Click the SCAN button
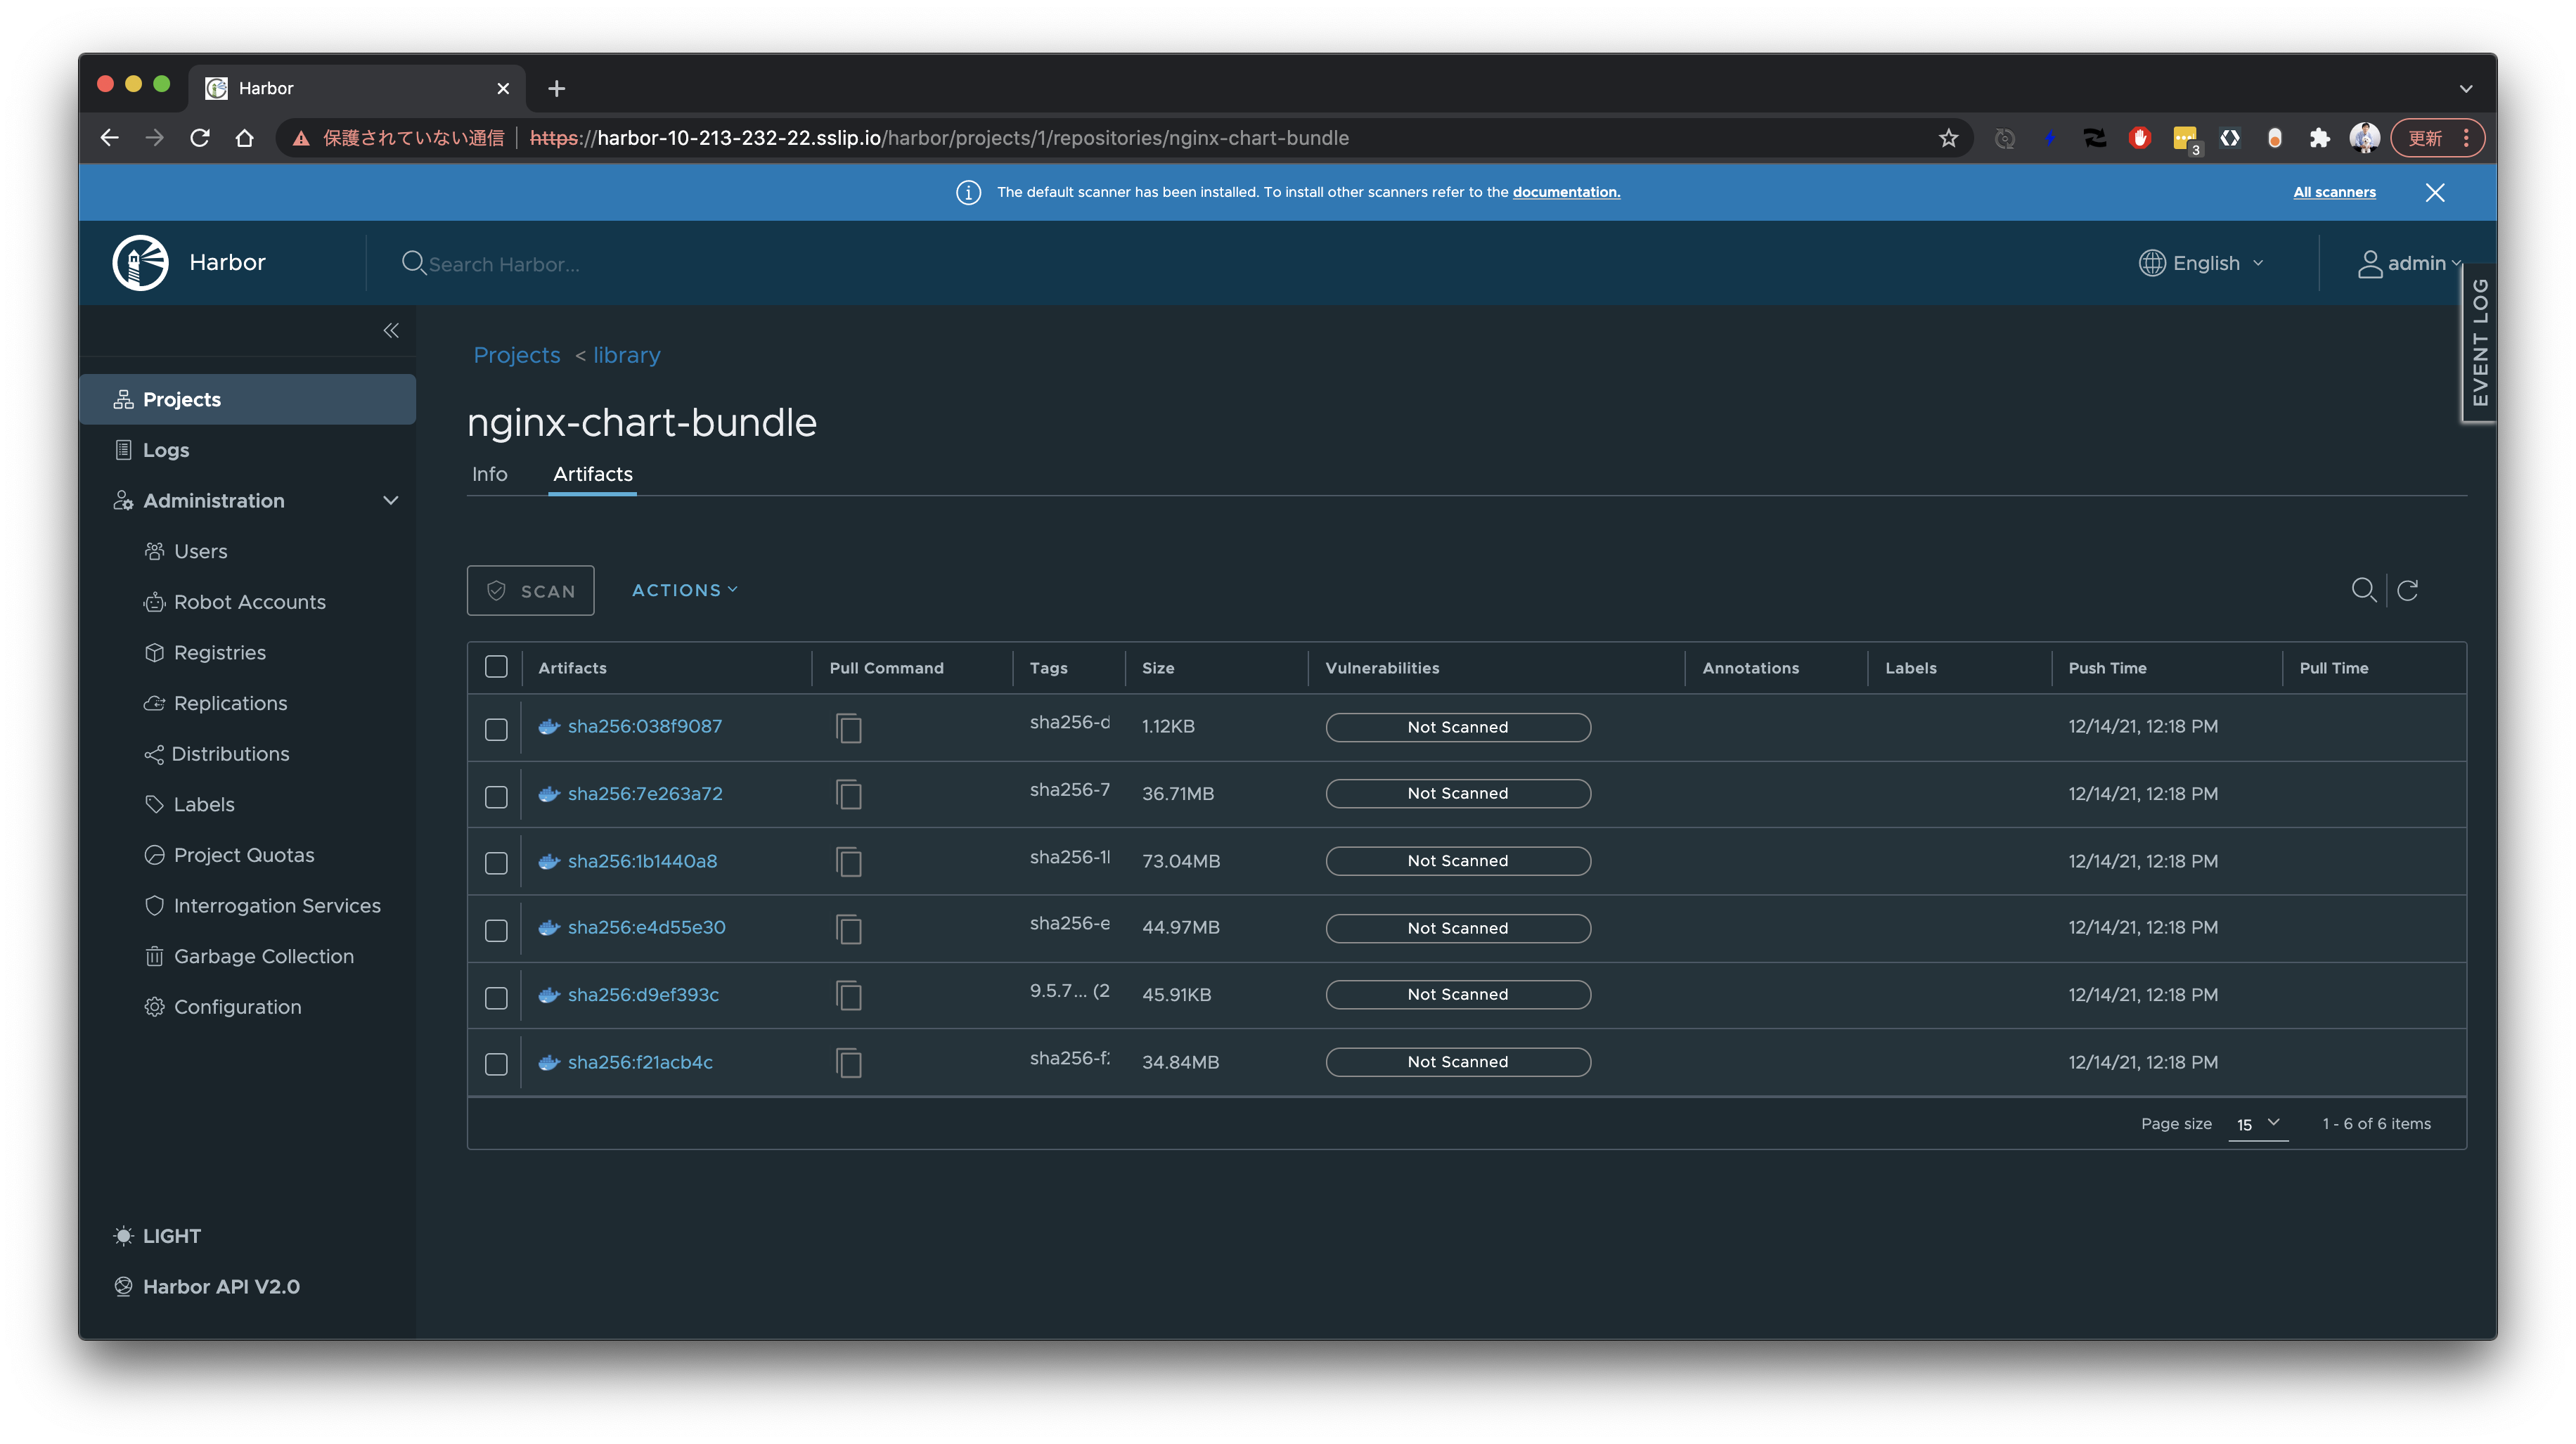This screenshot has height=1444, width=2576. tap(531, 590)
